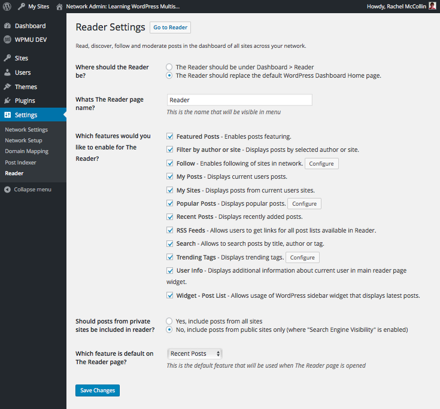440x409 pixels.
Task: Click the Sites key icon in sidebar
Action: (8, 58)
